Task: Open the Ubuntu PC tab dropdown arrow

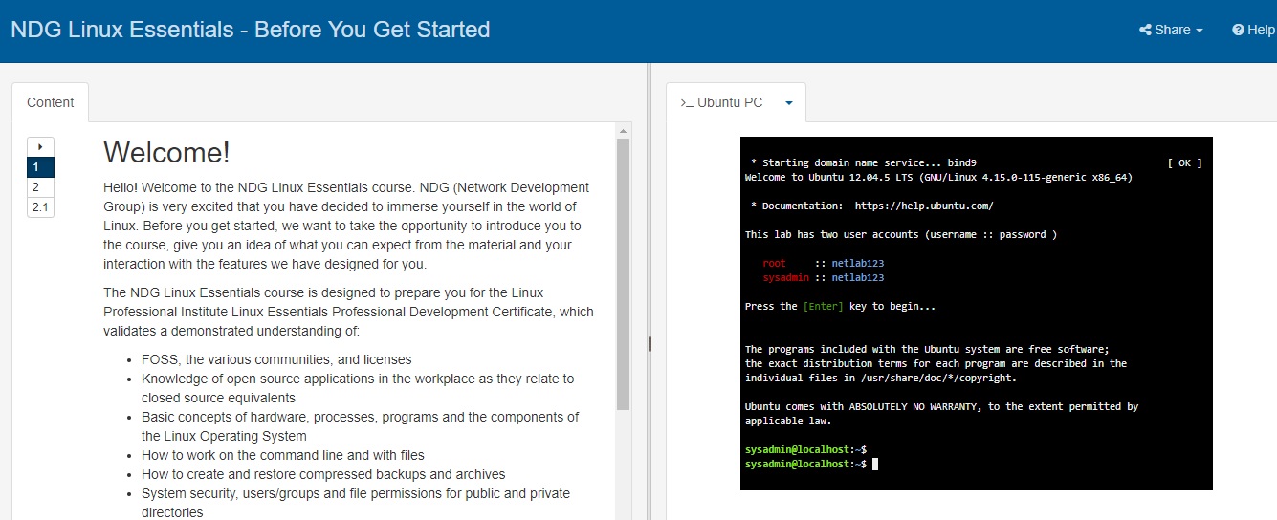Action: [789, 103]
